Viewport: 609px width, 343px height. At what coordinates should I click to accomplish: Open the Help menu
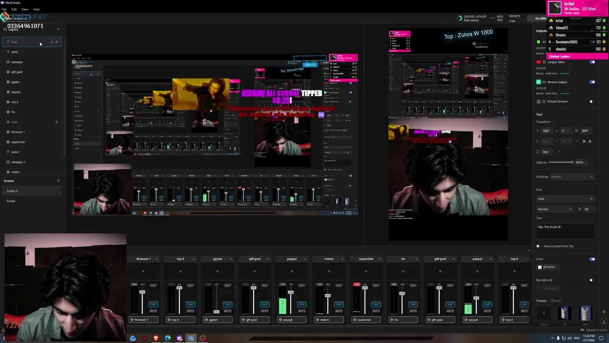tap(36, 9)
